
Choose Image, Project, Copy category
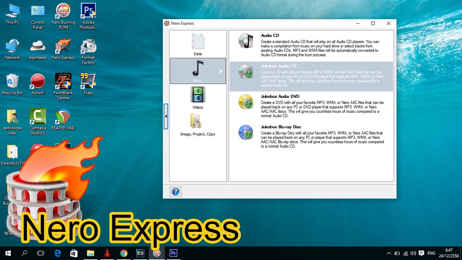(x=198, y=125)
